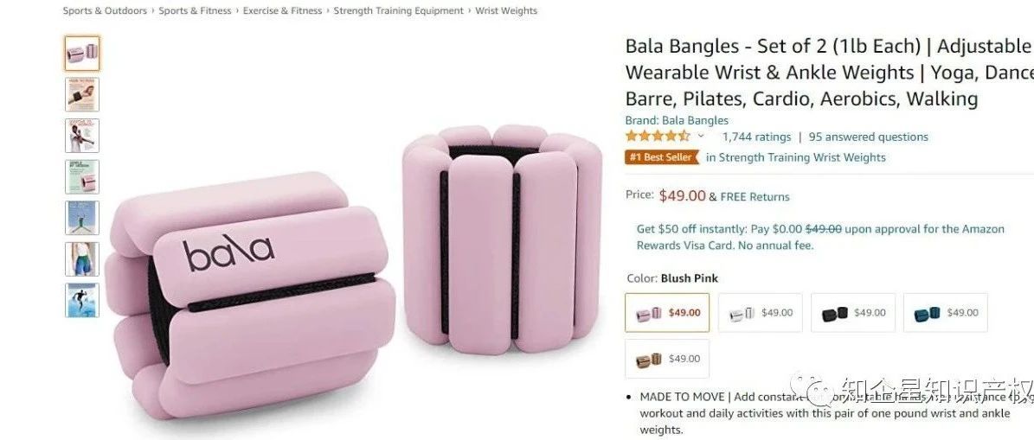Select the tan brown color variant swatch
The image size is (1034, 440).
click(667, 359)
